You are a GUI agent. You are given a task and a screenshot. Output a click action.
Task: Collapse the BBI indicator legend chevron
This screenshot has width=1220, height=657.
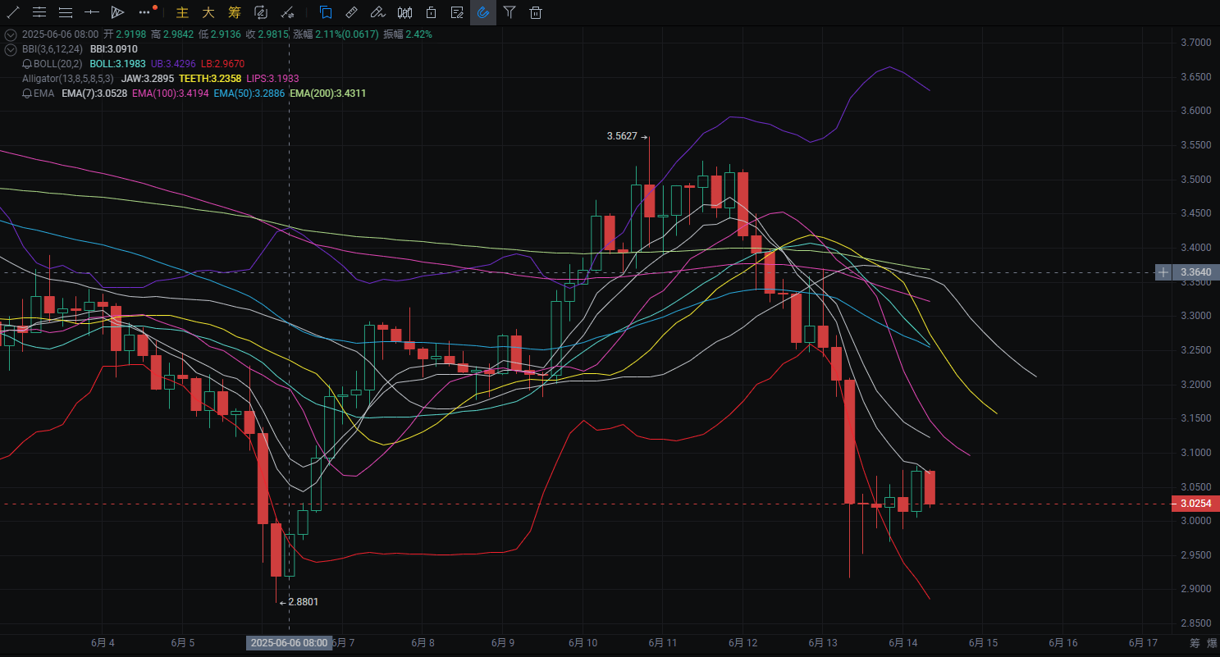click(x=11, y=49)
